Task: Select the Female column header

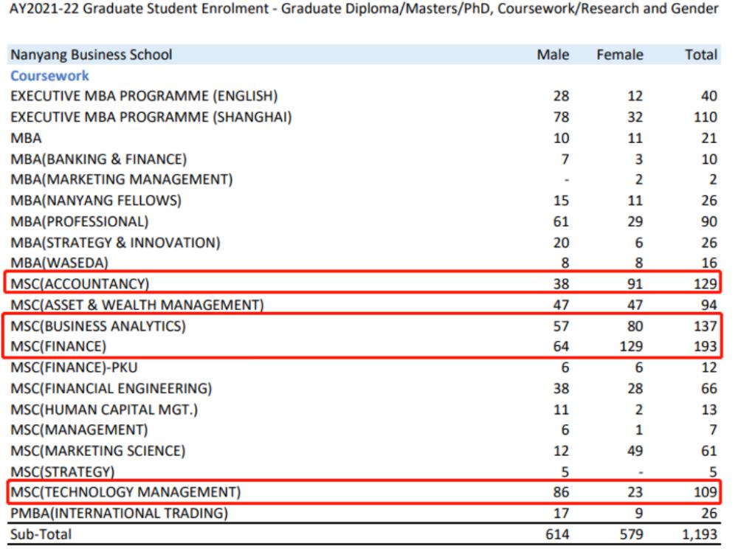Action: (621, 55)
